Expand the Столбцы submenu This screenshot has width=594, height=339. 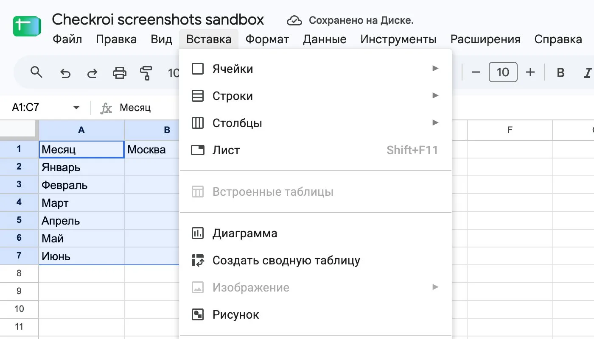316,123
